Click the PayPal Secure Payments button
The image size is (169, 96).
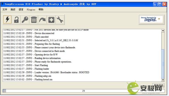coord(151,20)
